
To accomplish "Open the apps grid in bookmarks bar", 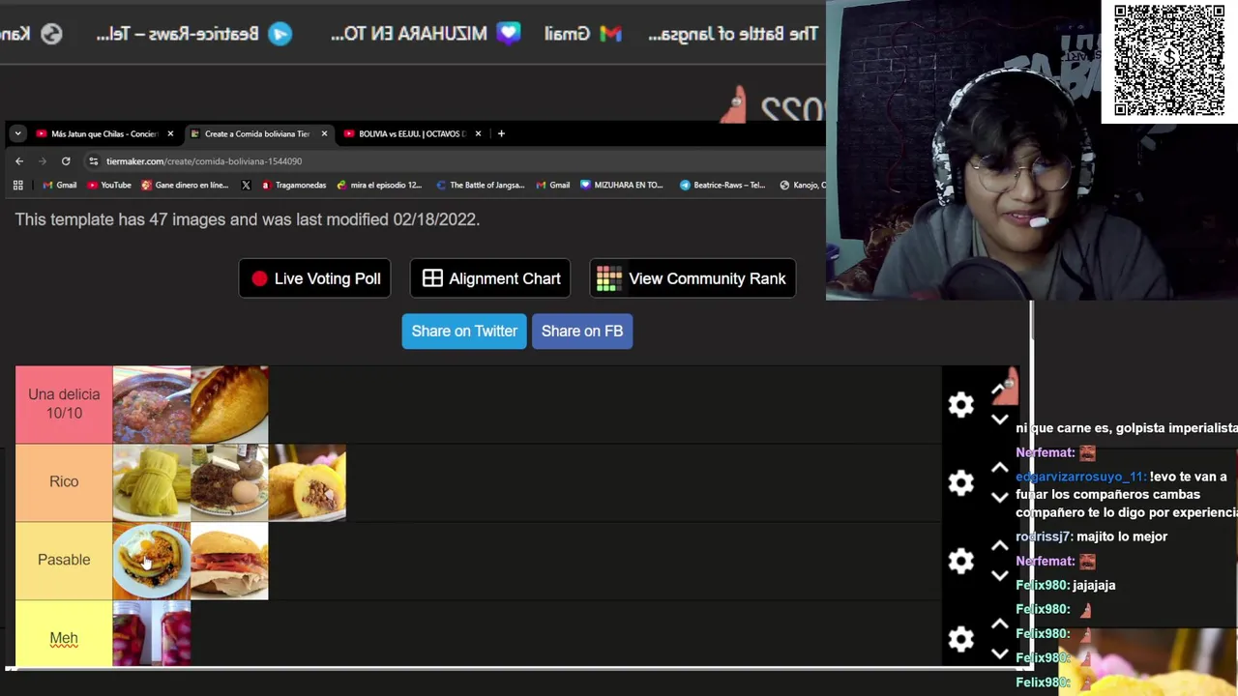I will (x=17, y=185).
